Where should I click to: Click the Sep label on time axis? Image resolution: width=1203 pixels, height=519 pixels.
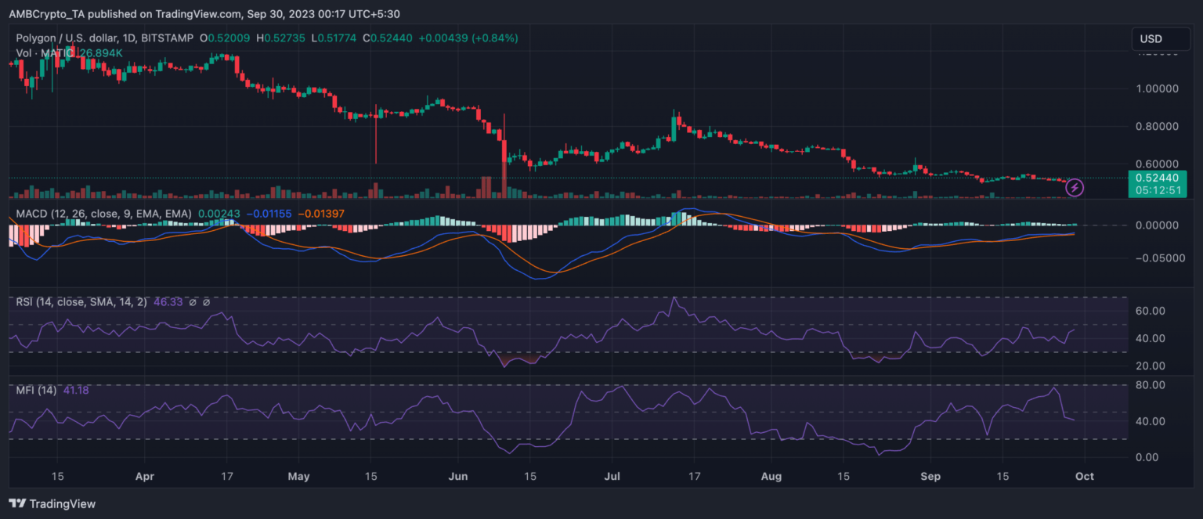(x=930, y=476)
